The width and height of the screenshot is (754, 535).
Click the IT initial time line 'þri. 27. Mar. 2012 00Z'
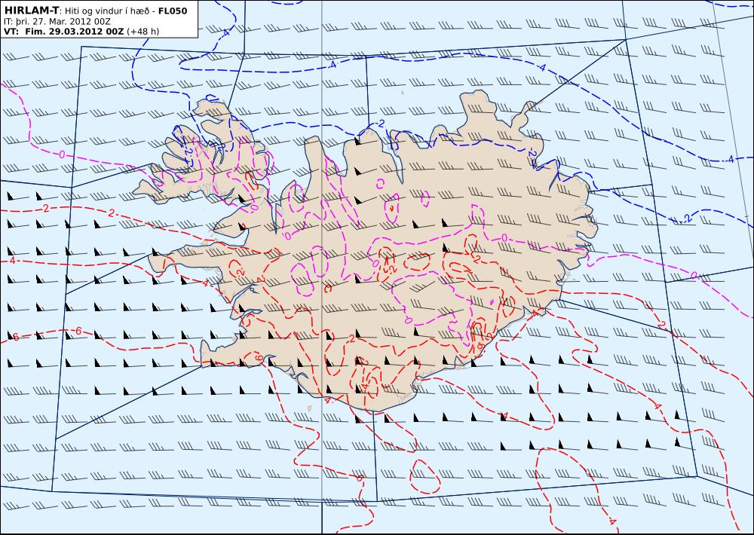tap(63, 22)
